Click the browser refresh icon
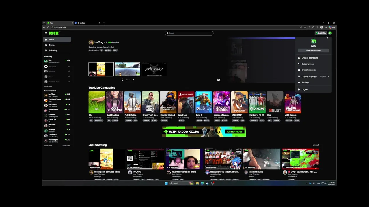The image size is (369, 207). pos(48,28)
